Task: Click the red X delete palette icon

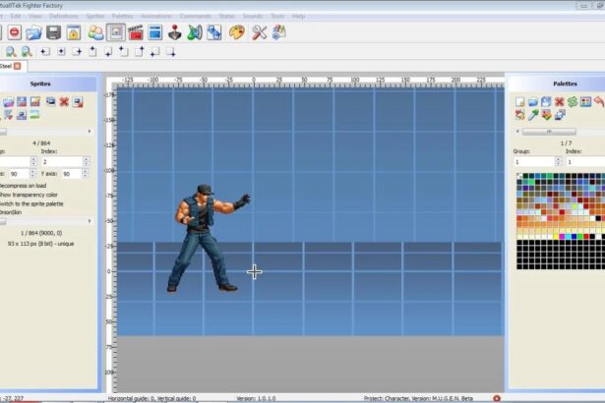Action: tap(559, 101)
